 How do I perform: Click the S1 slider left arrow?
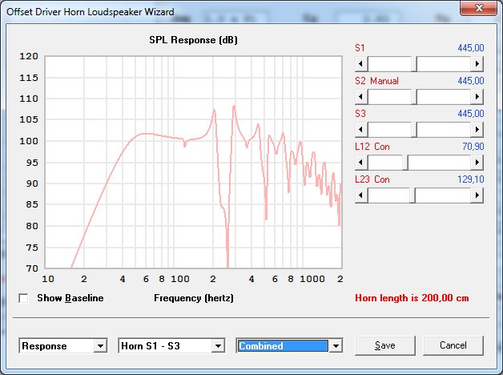coord(361,64)
